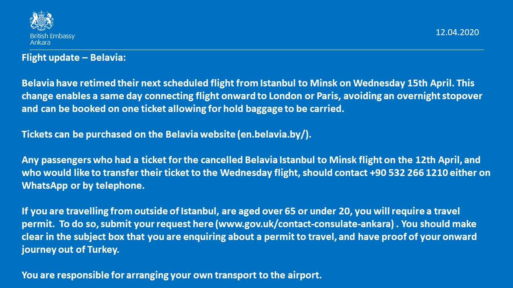
Task: Click the text Wednesday 15th April
Action: (x=403, y=83)
